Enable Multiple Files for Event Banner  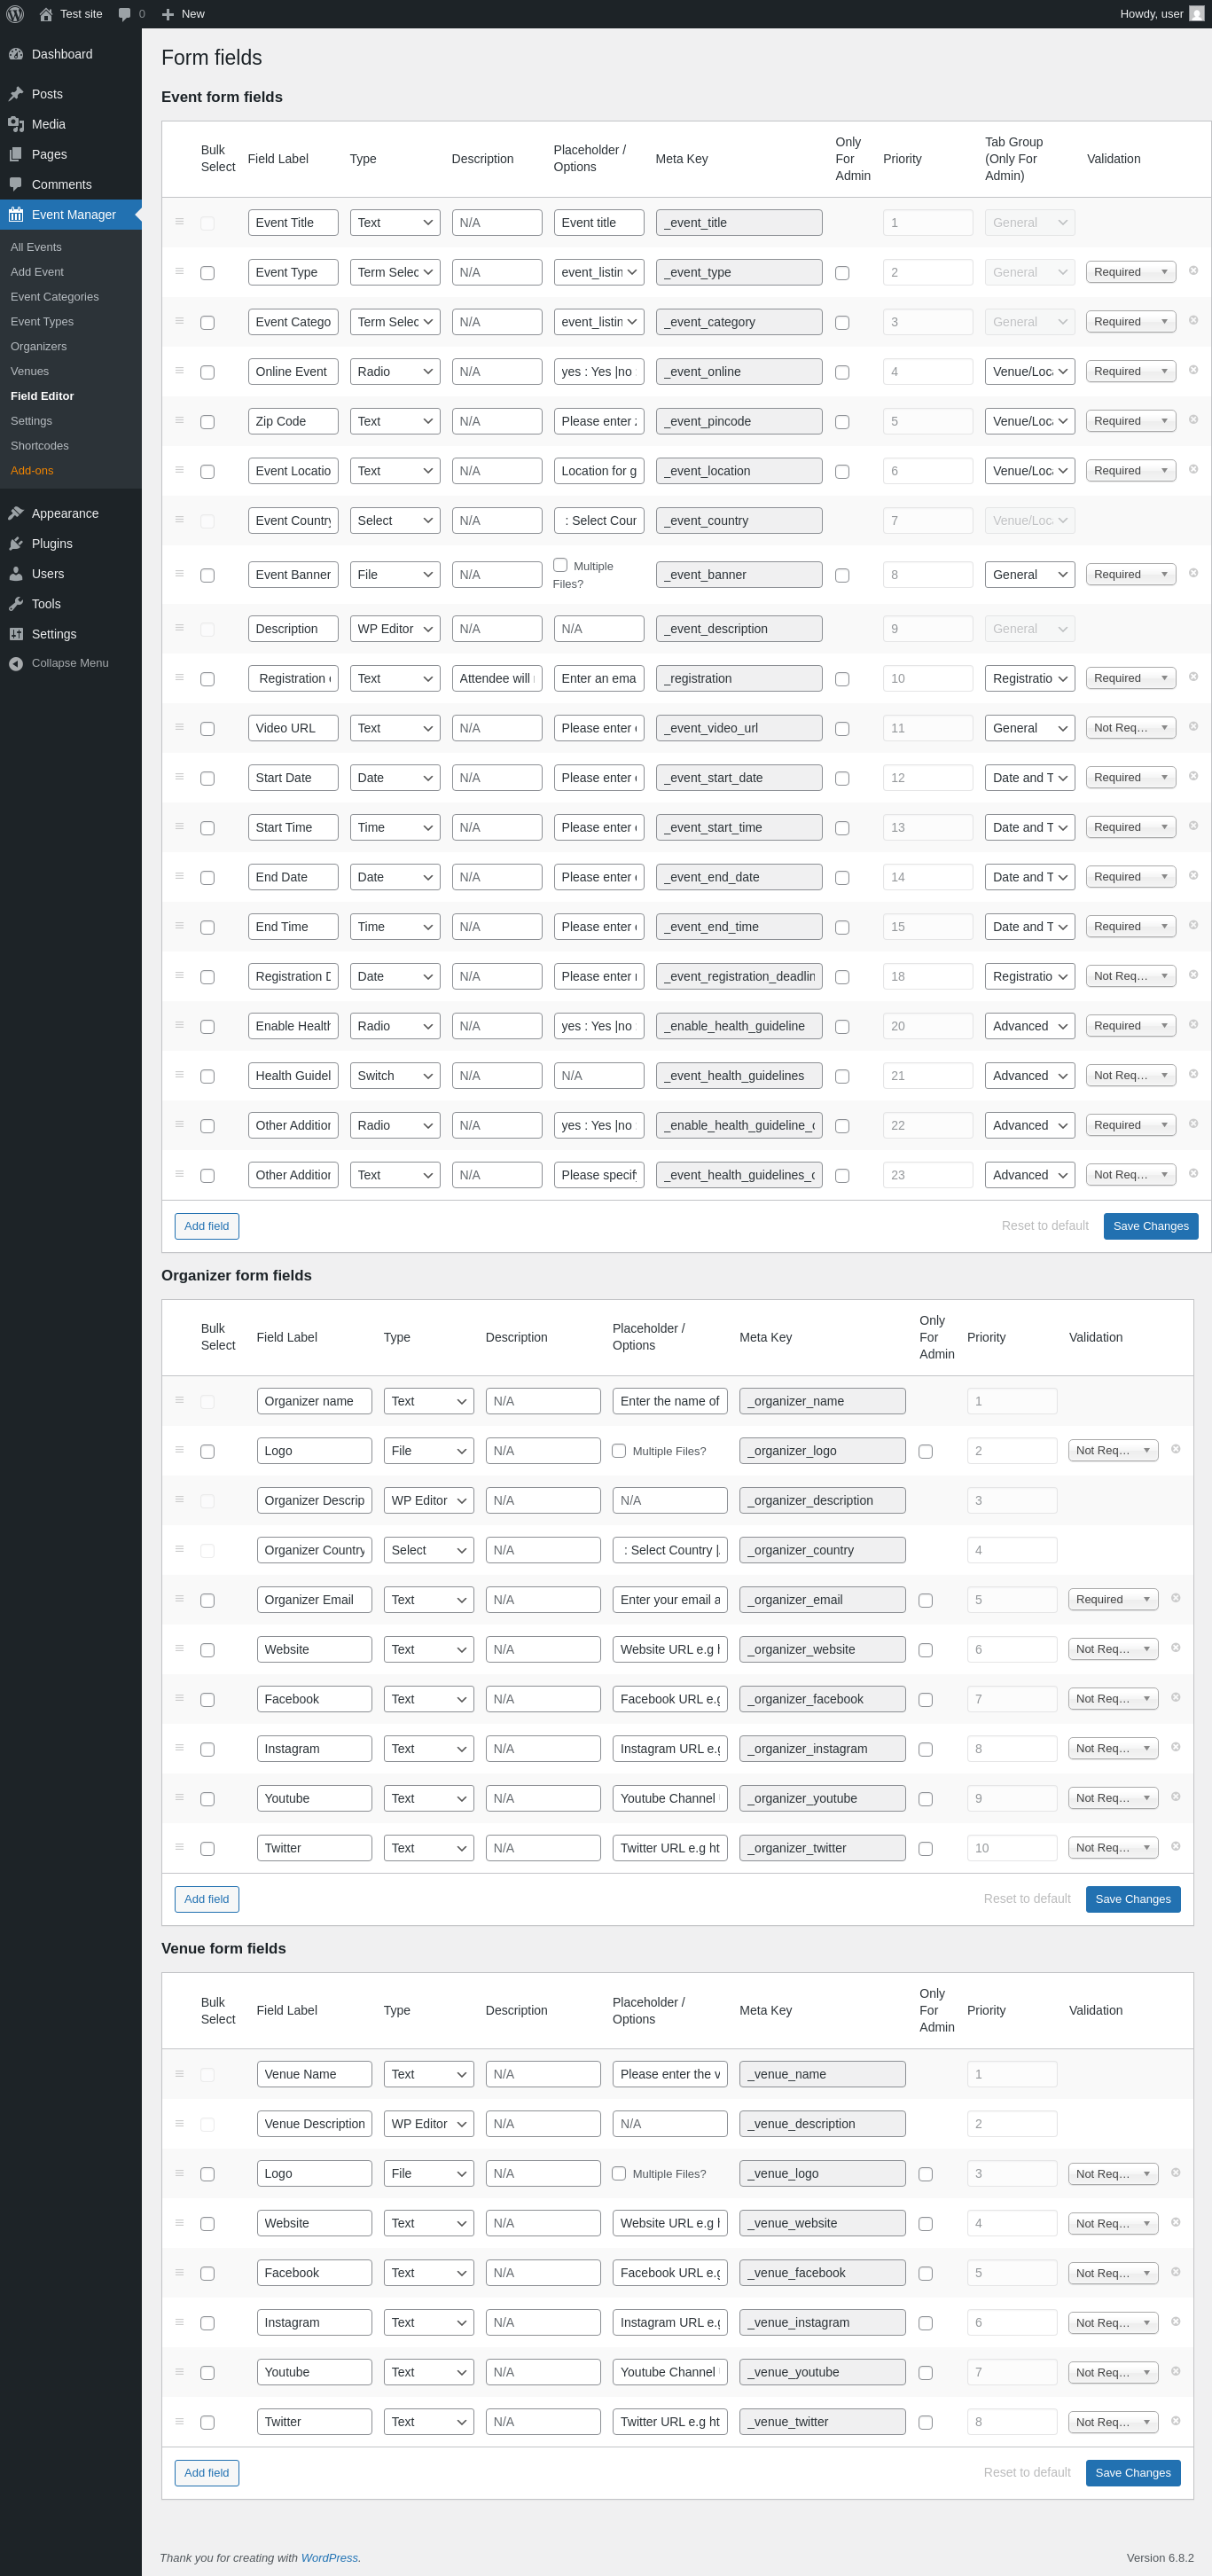click(x=560, y=565)
